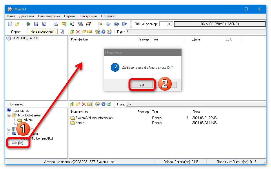The image size is (271, 169).
Task: Open the dropdown arrow next to Open icon
Action: pyautogui.click(x=22, y=24)
